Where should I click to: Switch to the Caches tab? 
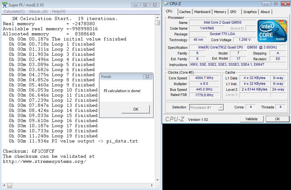(185, 12)
